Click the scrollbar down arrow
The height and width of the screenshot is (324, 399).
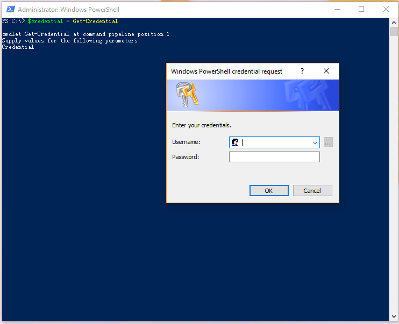click(x=394, y=316)
